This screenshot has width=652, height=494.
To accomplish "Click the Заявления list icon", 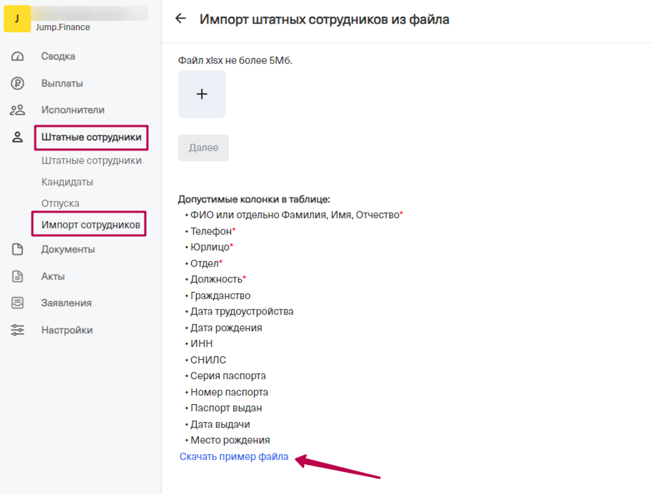I will [x=17, y=303].
